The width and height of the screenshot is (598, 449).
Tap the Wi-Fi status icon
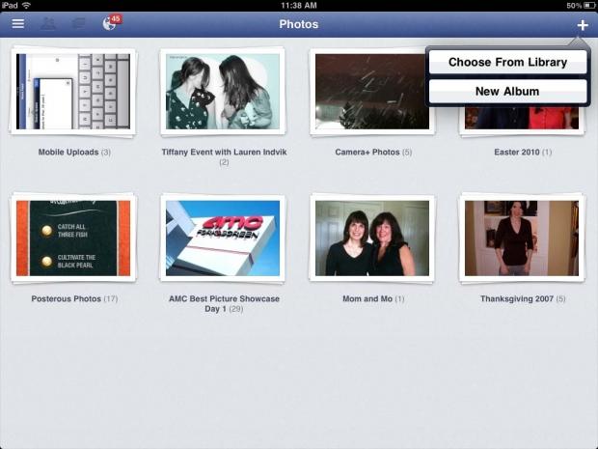tap(26, 5)
